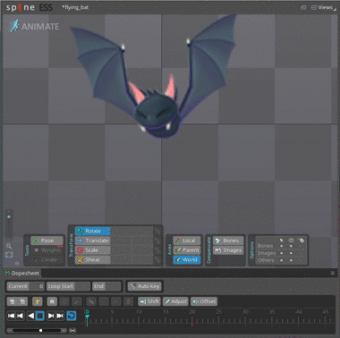Set axes to Parent
This screenshot has height=338, width=340.
coord(187,250)
